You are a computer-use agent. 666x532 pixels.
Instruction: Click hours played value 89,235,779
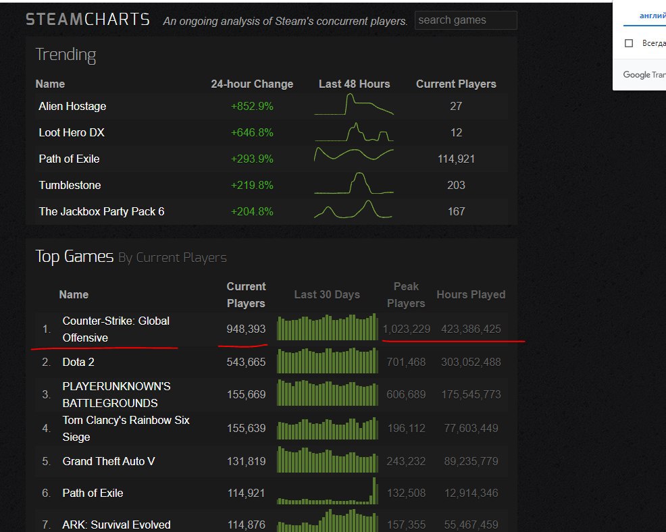click(x=471, y=461)
